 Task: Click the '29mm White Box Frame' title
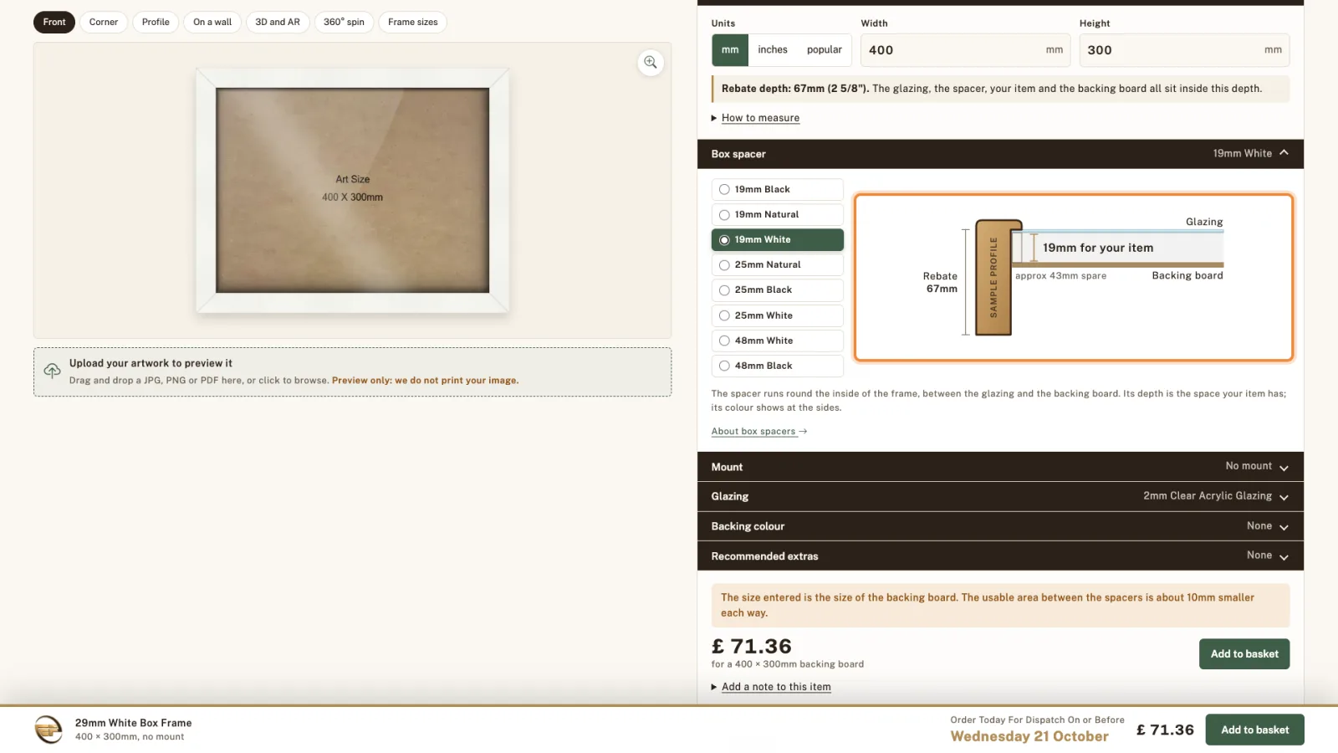[134, 723]
